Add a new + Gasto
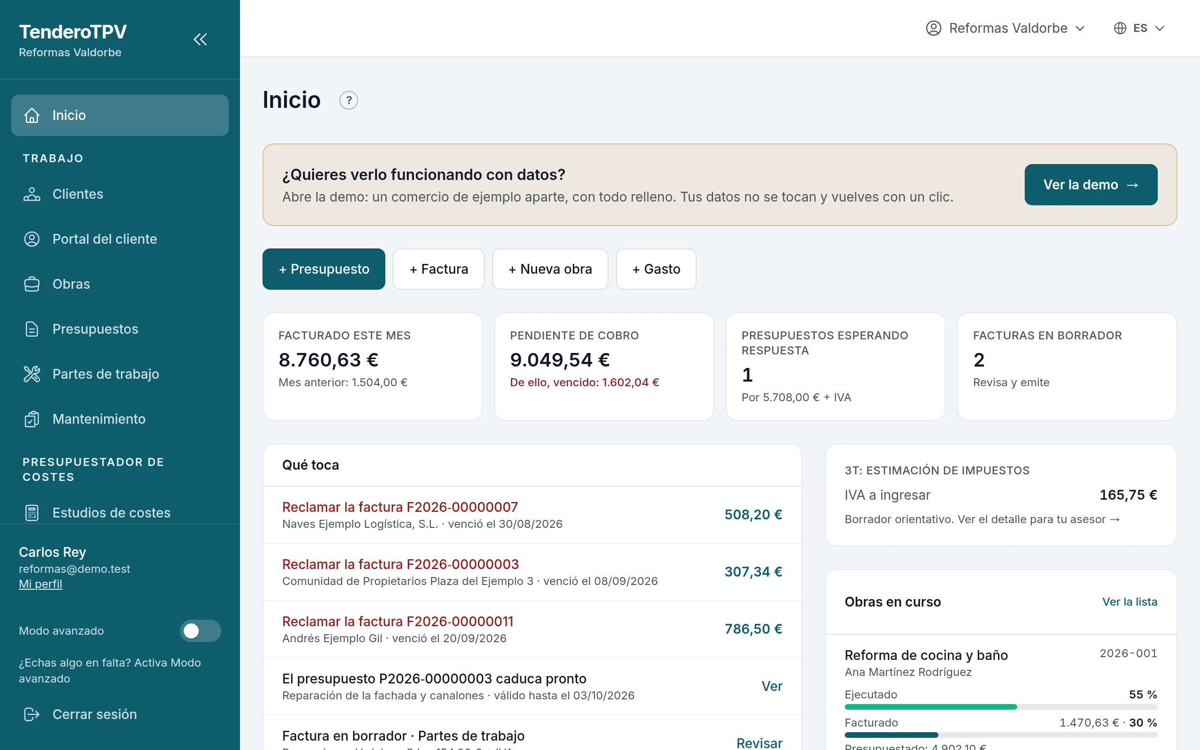This screenshot has height=750, width=1200. pos(656,269)
